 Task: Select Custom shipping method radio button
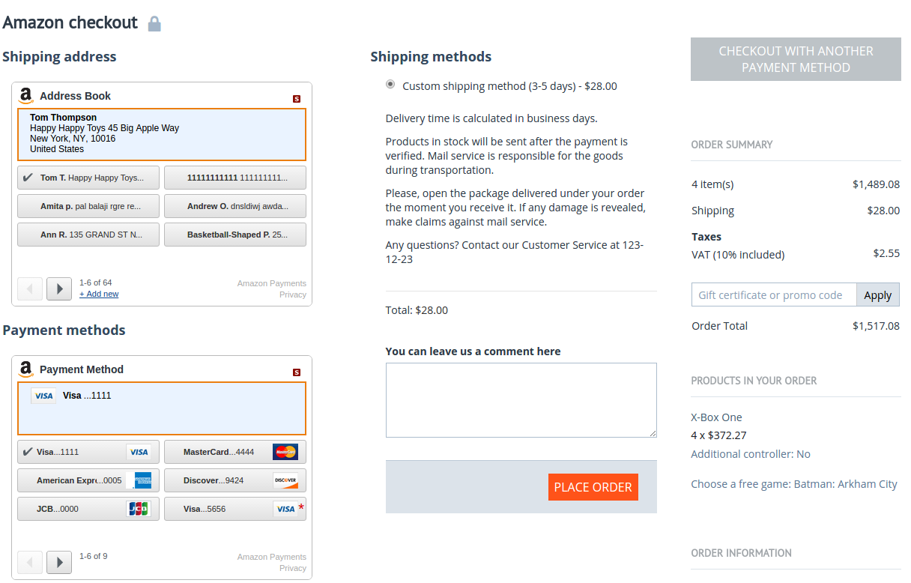click(390, 85)
